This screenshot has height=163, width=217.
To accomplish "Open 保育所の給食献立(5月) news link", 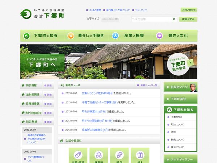I will 95,130.
